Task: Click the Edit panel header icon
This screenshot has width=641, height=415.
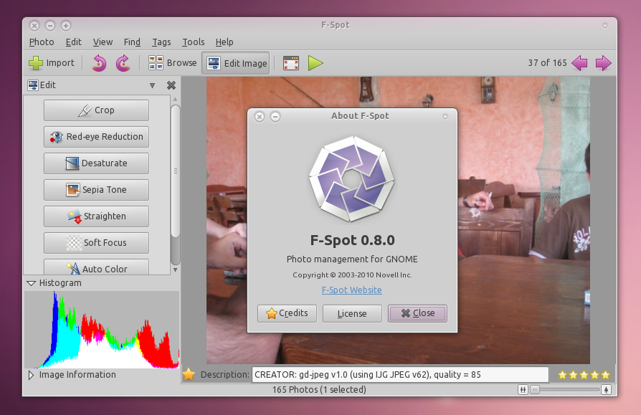Action: click(x=33, y=85)
